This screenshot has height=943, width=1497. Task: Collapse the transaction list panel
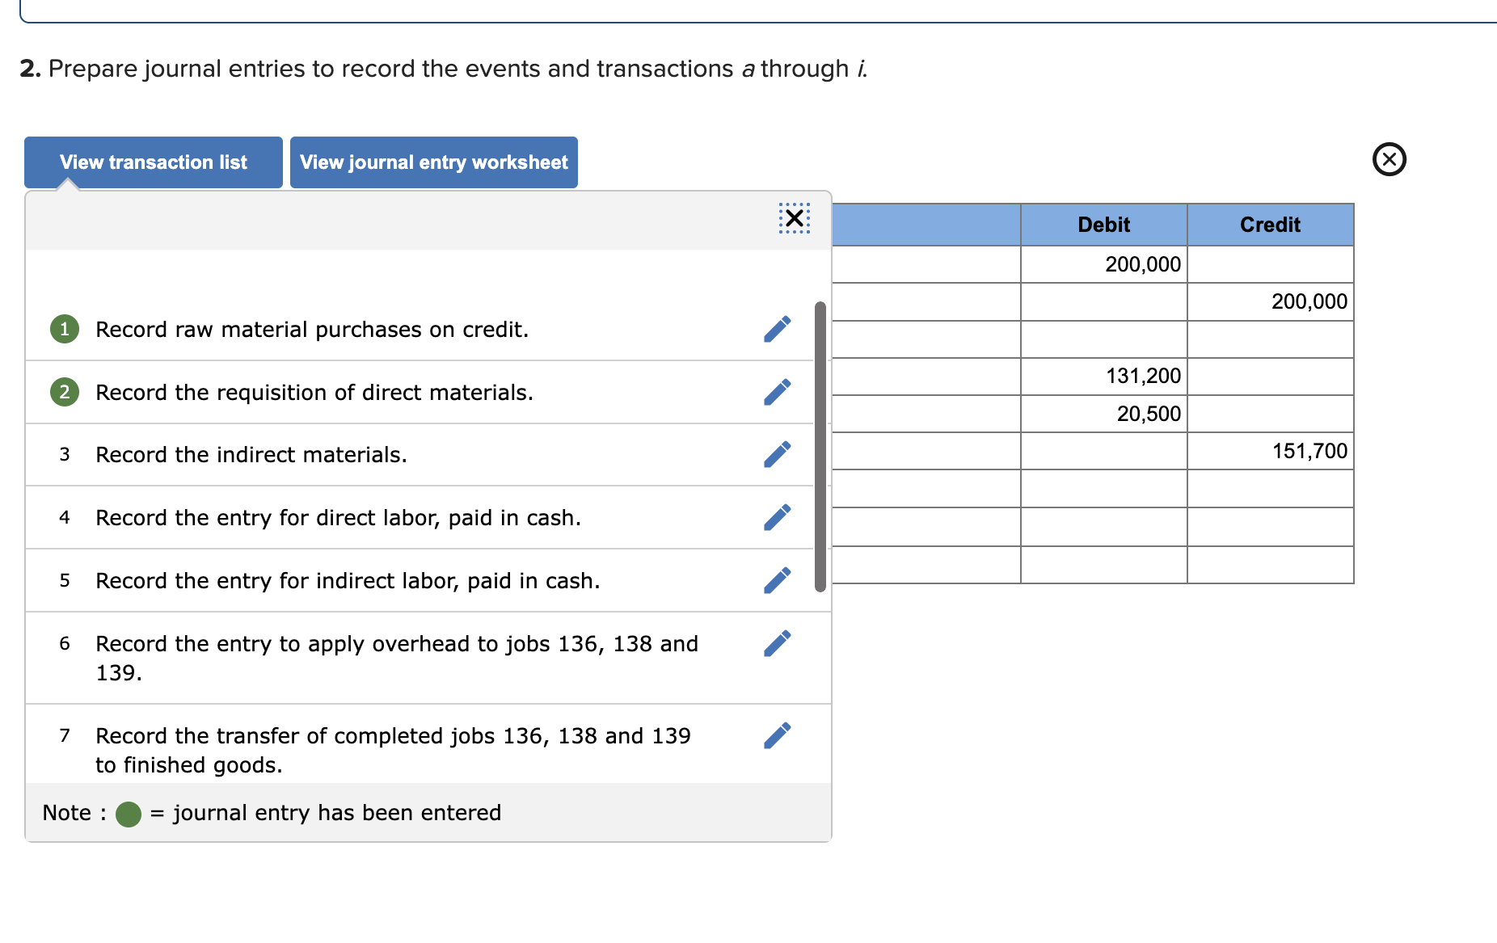(x=793, y=217)
